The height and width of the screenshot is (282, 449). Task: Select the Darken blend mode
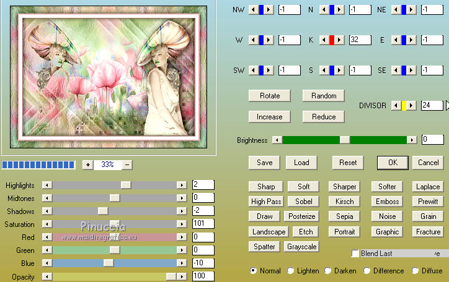coord(327,270)
